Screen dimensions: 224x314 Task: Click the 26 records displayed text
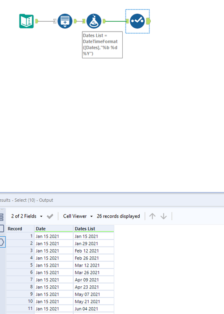118,216
